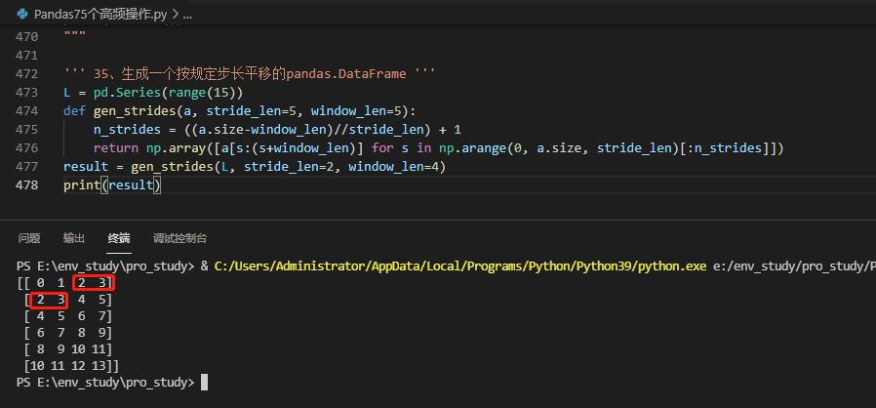This screenshot has width=876, height=408.
Task: Click line number 478 in gutter
Action: (x=28, y=185)
